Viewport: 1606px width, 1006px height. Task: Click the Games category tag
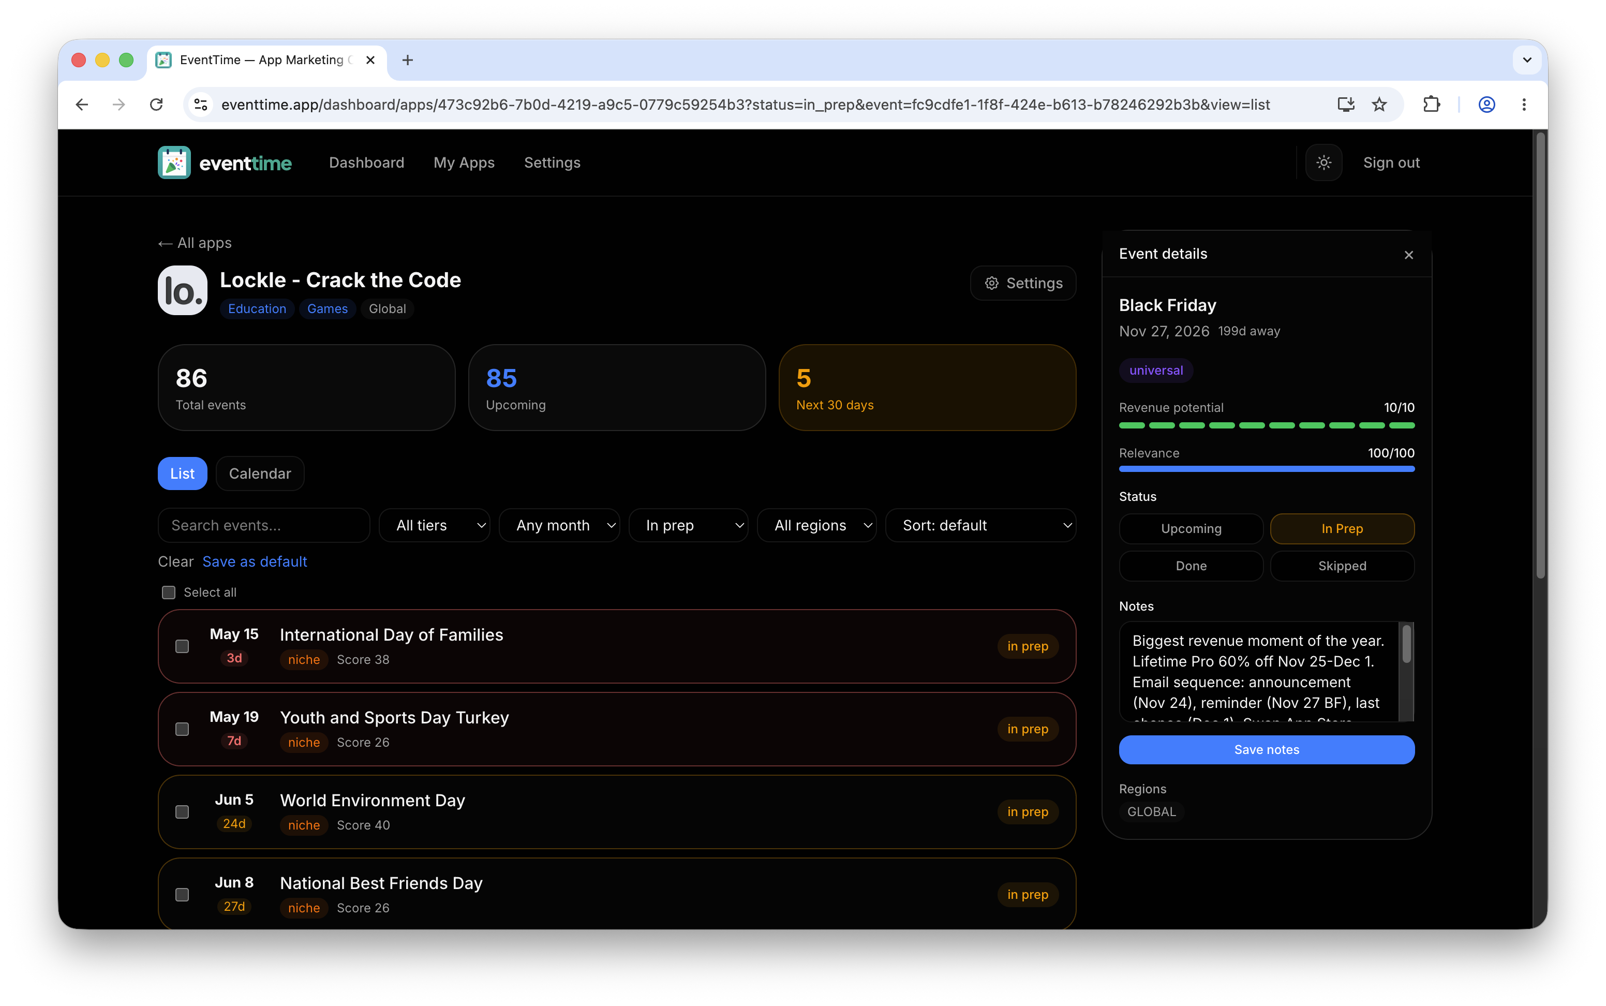[x=327, y=309]
